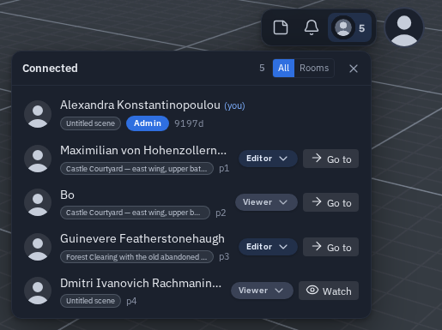442x330 pixels.
Task: Close the Connected panel
Action: 354,69
